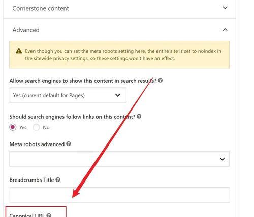Image resolution: width=254 pixels, height=217 pixels.
Task: Click the Canonical URL label
Action: click(27, 215)
